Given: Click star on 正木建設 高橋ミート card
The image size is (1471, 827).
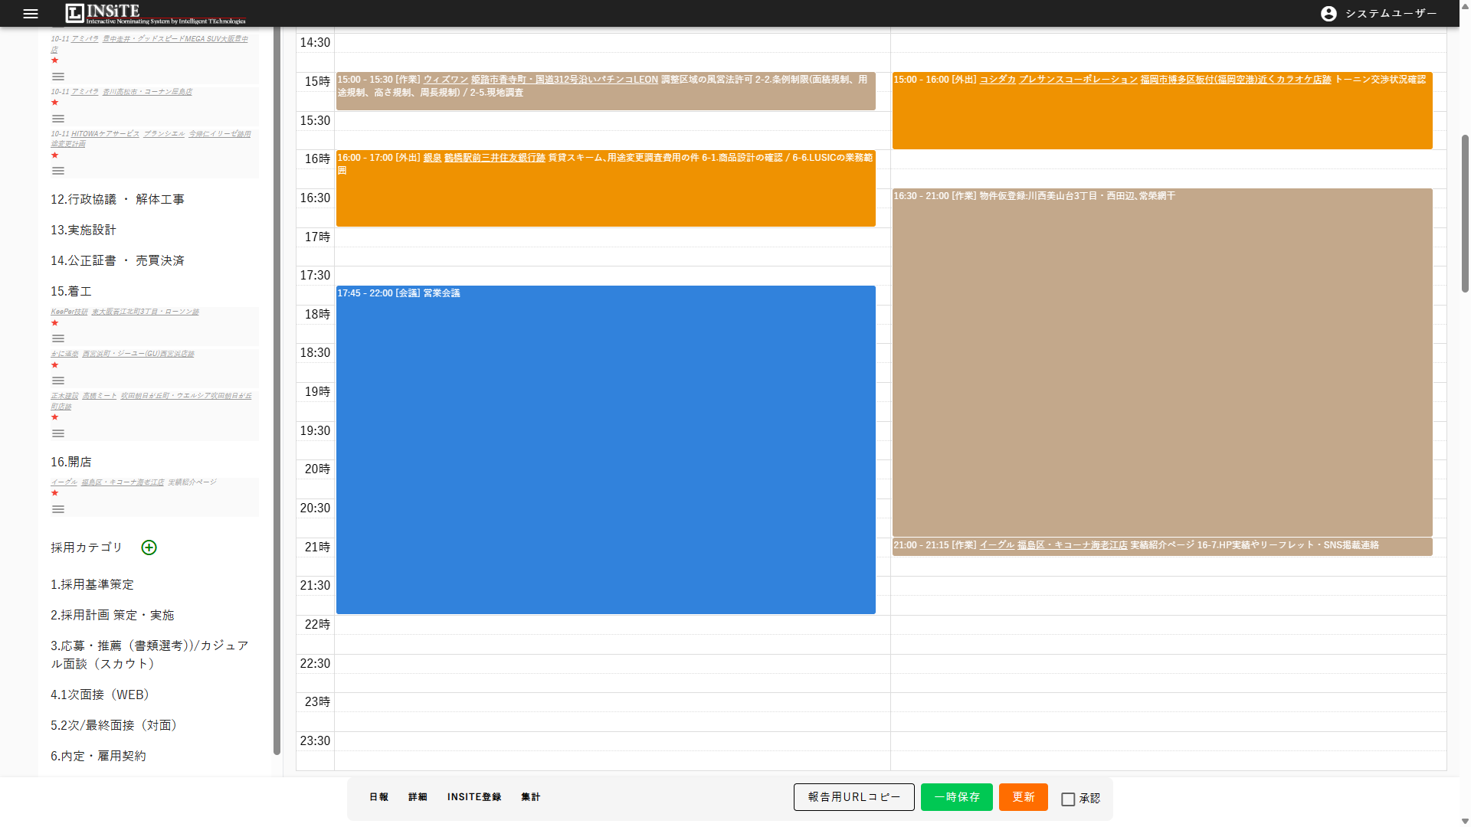Looking at the screenshot, I should (x=54, y=417).
